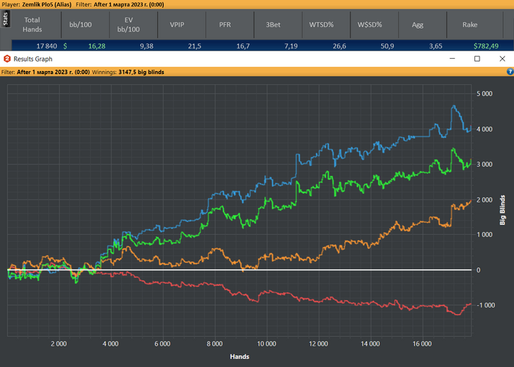Click the help question mark icon
Screen dimensions: 514x367
tap(510, 71)
